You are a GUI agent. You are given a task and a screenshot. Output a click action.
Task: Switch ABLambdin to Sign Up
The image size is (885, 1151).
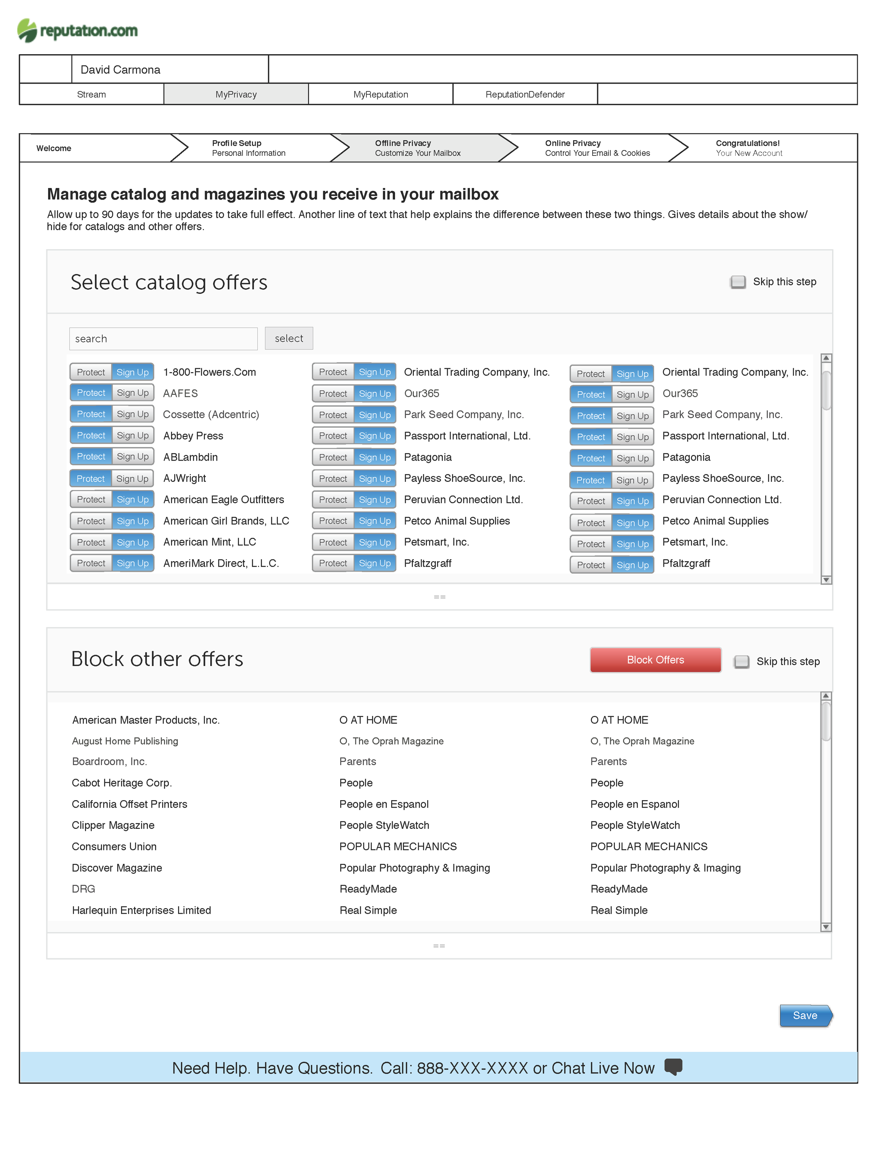click(x=133, y=456)
